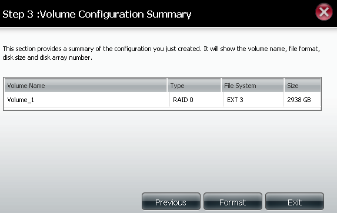Go back with the Previous button
The height and width of the screenshot is (213, 337).
[x=171, y=201]
